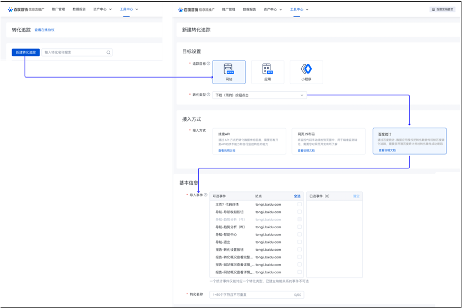Click the blue 新建转化追踪 button

26,52
